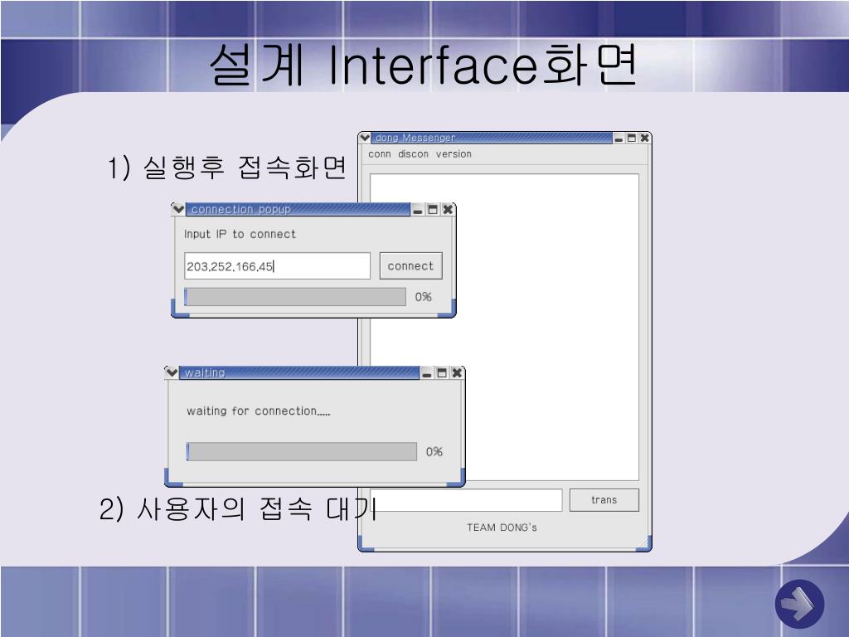Close the connection popup window

pos(448,210)
